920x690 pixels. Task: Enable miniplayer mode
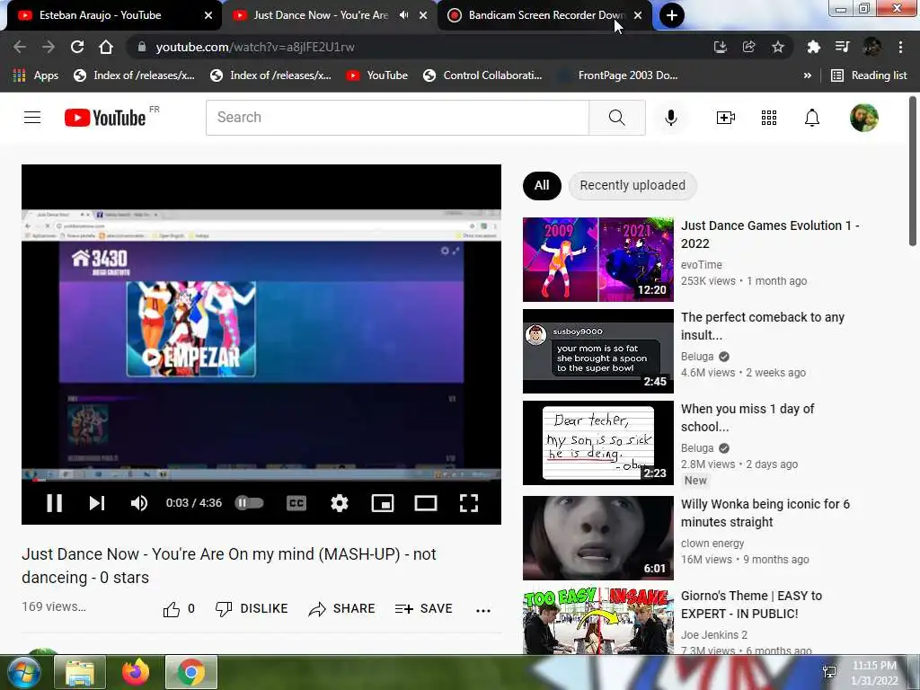(383, 503)
